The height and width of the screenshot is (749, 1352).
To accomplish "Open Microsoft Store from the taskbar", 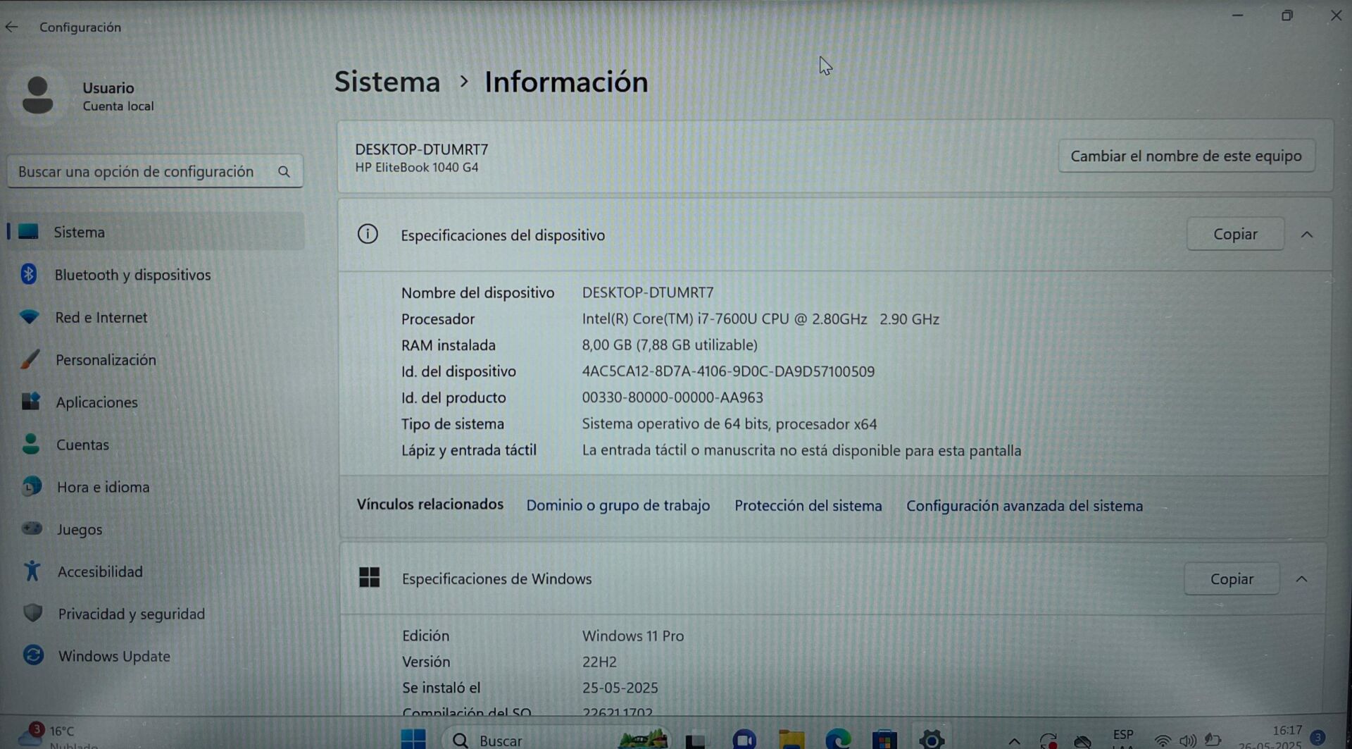I will tap(884, 740).
